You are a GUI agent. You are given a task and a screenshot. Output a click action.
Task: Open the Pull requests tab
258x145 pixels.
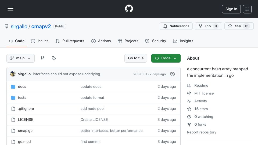click(x=70, y=41)
